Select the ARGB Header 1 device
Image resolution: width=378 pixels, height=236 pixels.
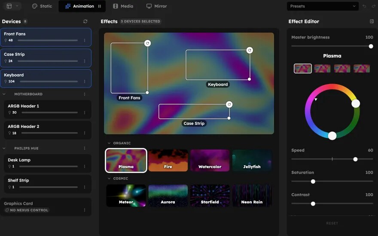pyautogui.click(x=48, y=109)
